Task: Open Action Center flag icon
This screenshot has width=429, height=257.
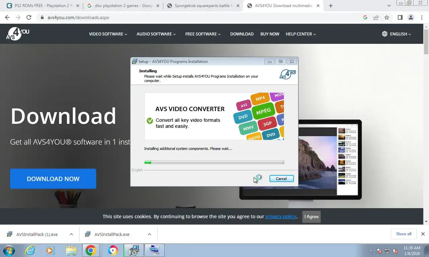Action: (379, 251)
